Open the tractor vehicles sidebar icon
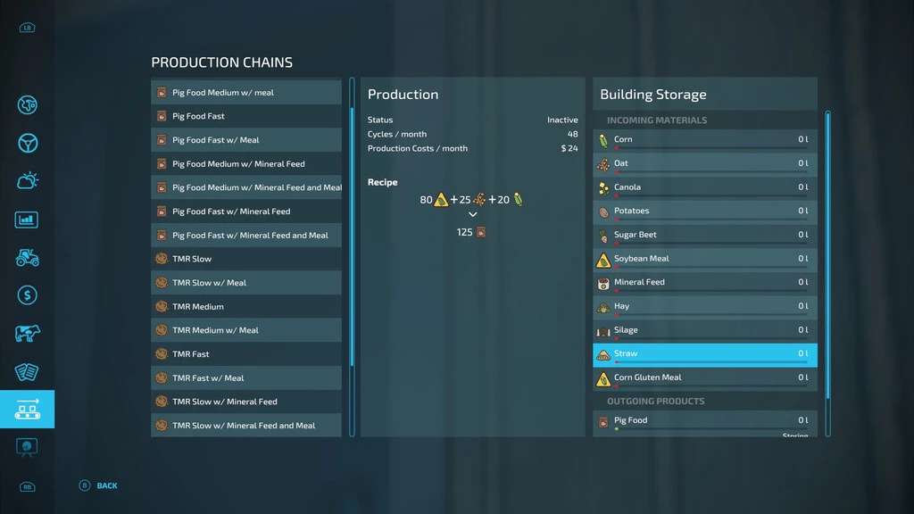This screenshot has height=514, width=914. click(27, 257)
